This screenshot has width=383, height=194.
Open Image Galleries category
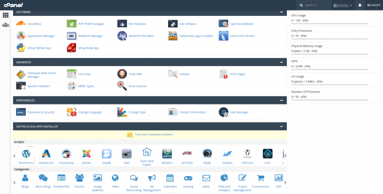click(x=97, y=183)
